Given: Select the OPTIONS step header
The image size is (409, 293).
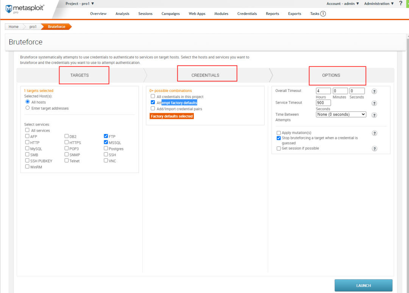Looking at the screenshot, I should click(x=331, y=75).
